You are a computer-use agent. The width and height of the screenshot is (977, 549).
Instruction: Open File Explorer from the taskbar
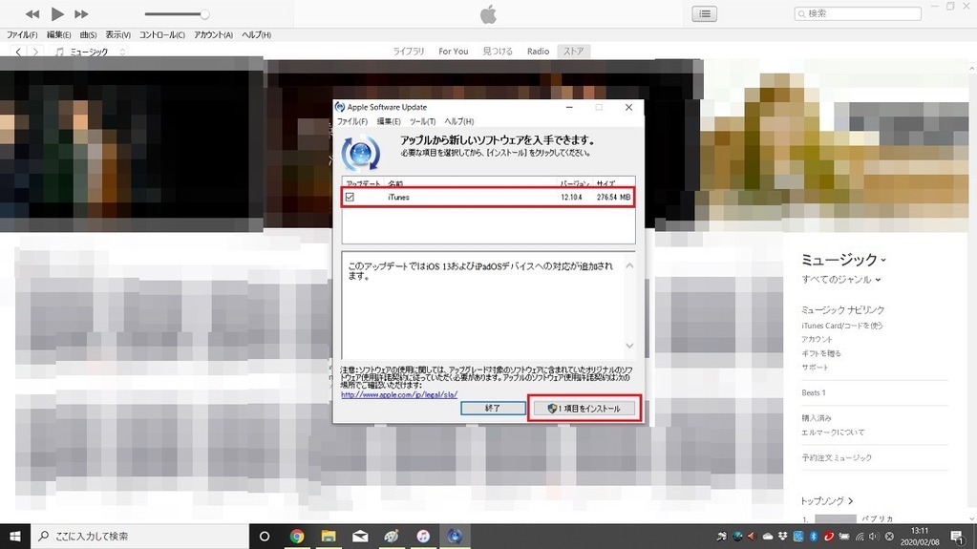tap(328, 536)
